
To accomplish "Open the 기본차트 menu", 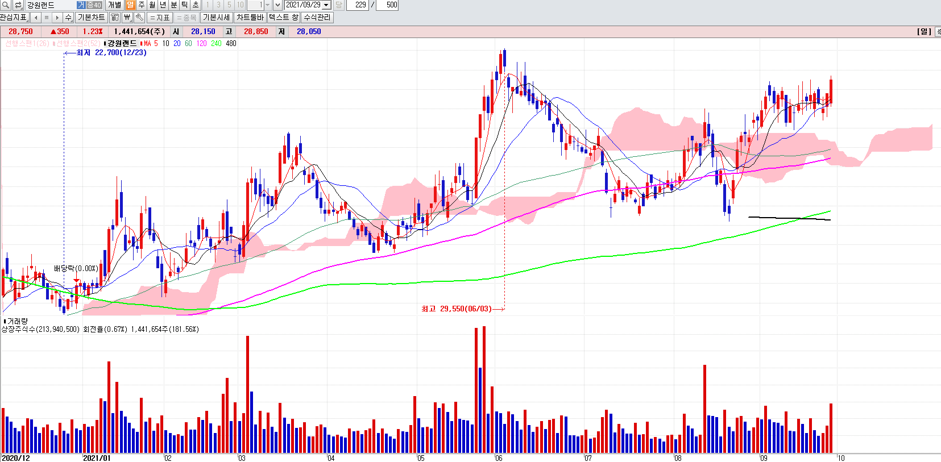I will point(91,18).
